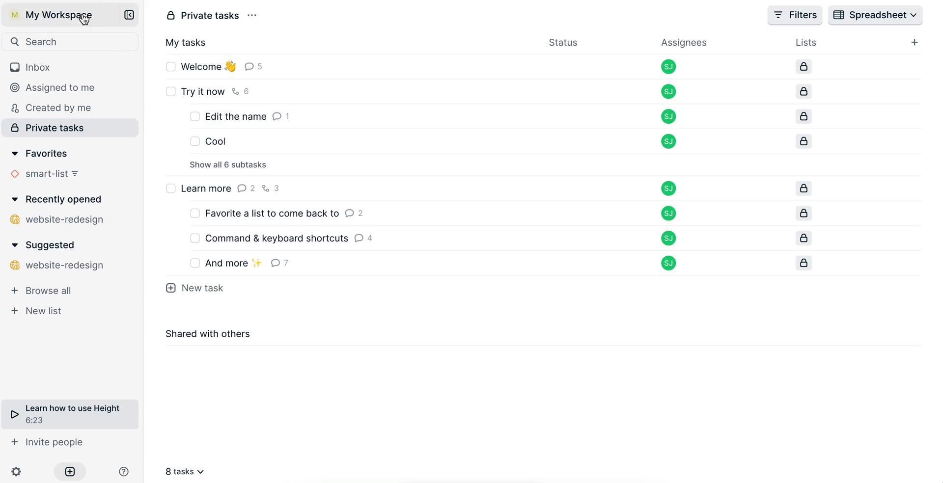
Task: Click assignee avatar on Cool task
Action: point(668,141)
